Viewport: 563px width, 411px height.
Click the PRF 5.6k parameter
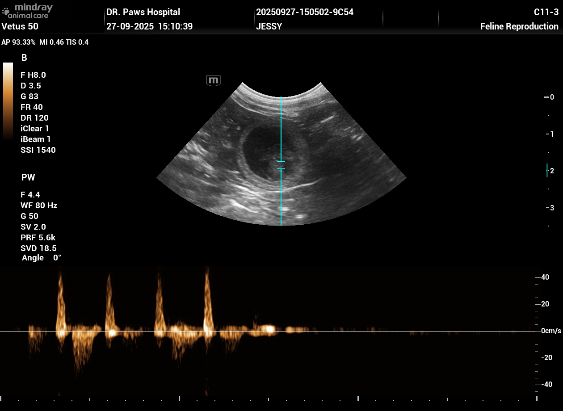pos(38,238)
